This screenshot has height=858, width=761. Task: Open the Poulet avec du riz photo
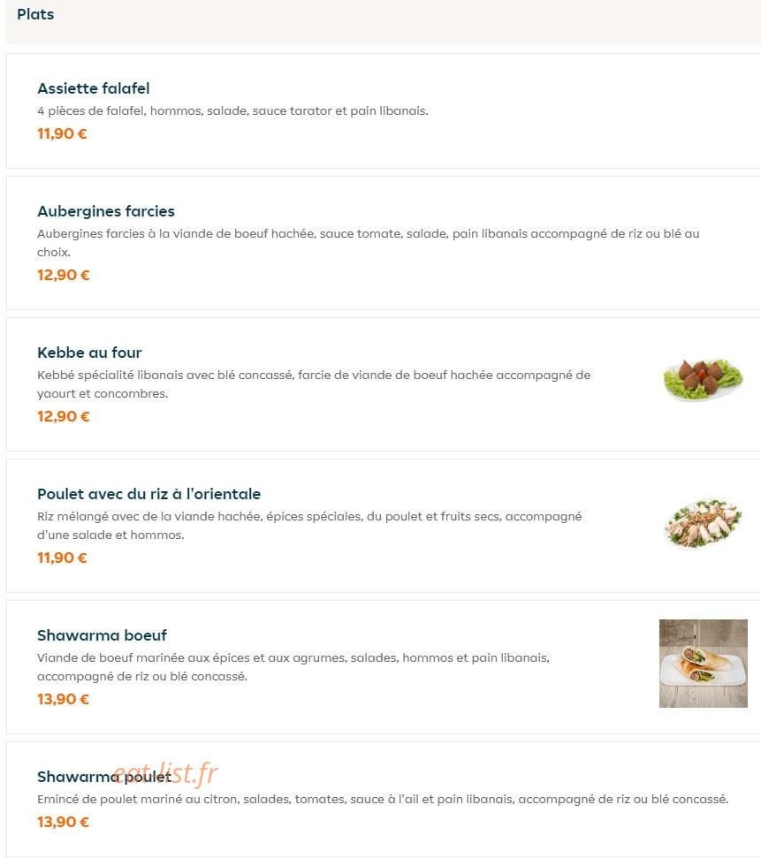[703, 522]
